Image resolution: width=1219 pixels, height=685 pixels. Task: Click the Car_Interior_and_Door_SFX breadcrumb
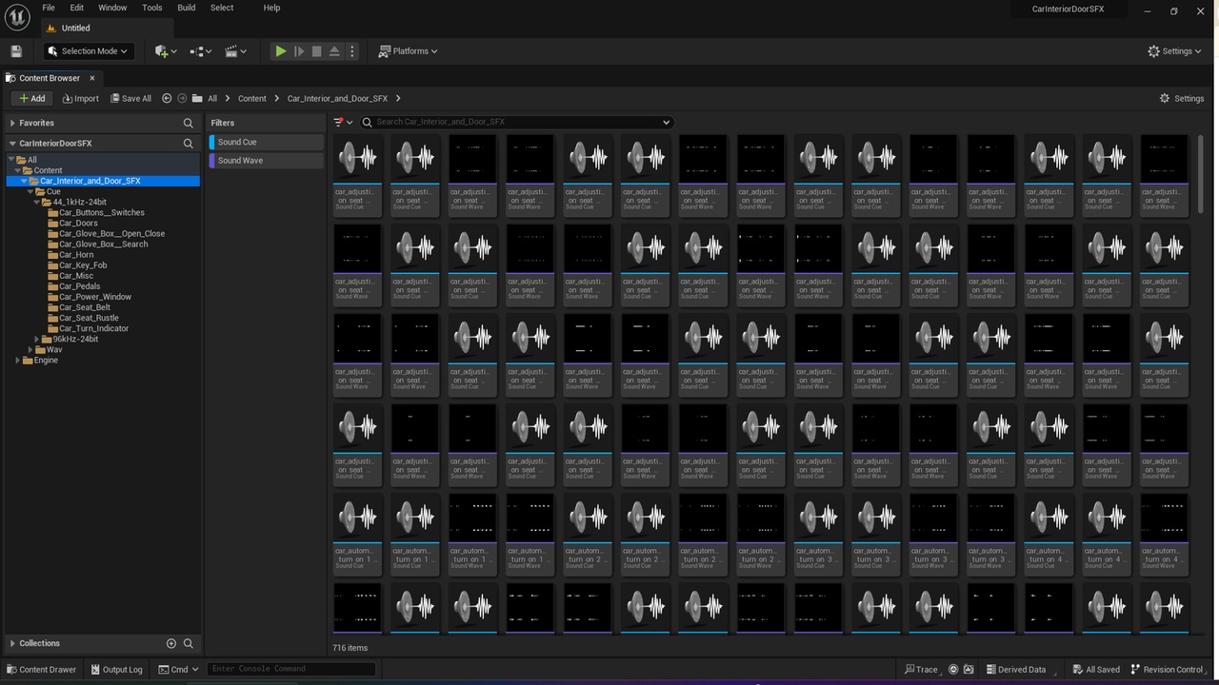[337, 98]
